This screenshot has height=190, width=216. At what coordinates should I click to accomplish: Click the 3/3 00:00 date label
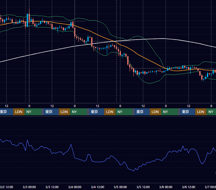[29, 187]
